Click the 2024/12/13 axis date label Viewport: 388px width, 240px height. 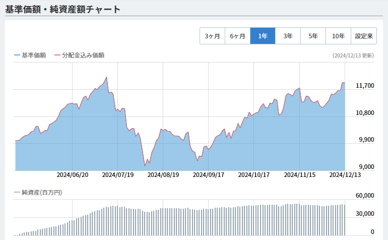tap(345, 175)
